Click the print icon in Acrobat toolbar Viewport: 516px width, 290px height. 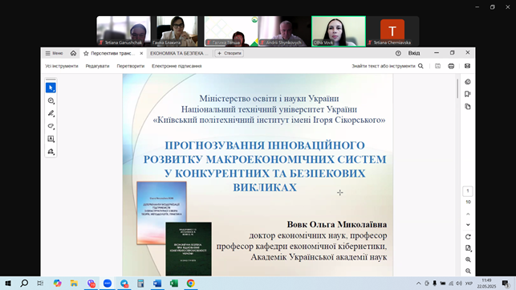coord(451,66)
